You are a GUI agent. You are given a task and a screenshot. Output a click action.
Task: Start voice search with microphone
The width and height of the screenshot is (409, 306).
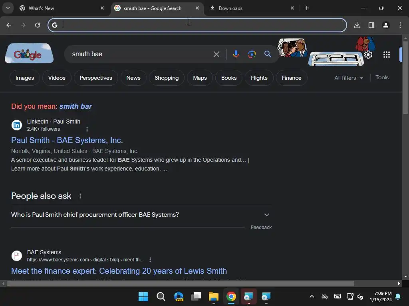tap(236, 54)
